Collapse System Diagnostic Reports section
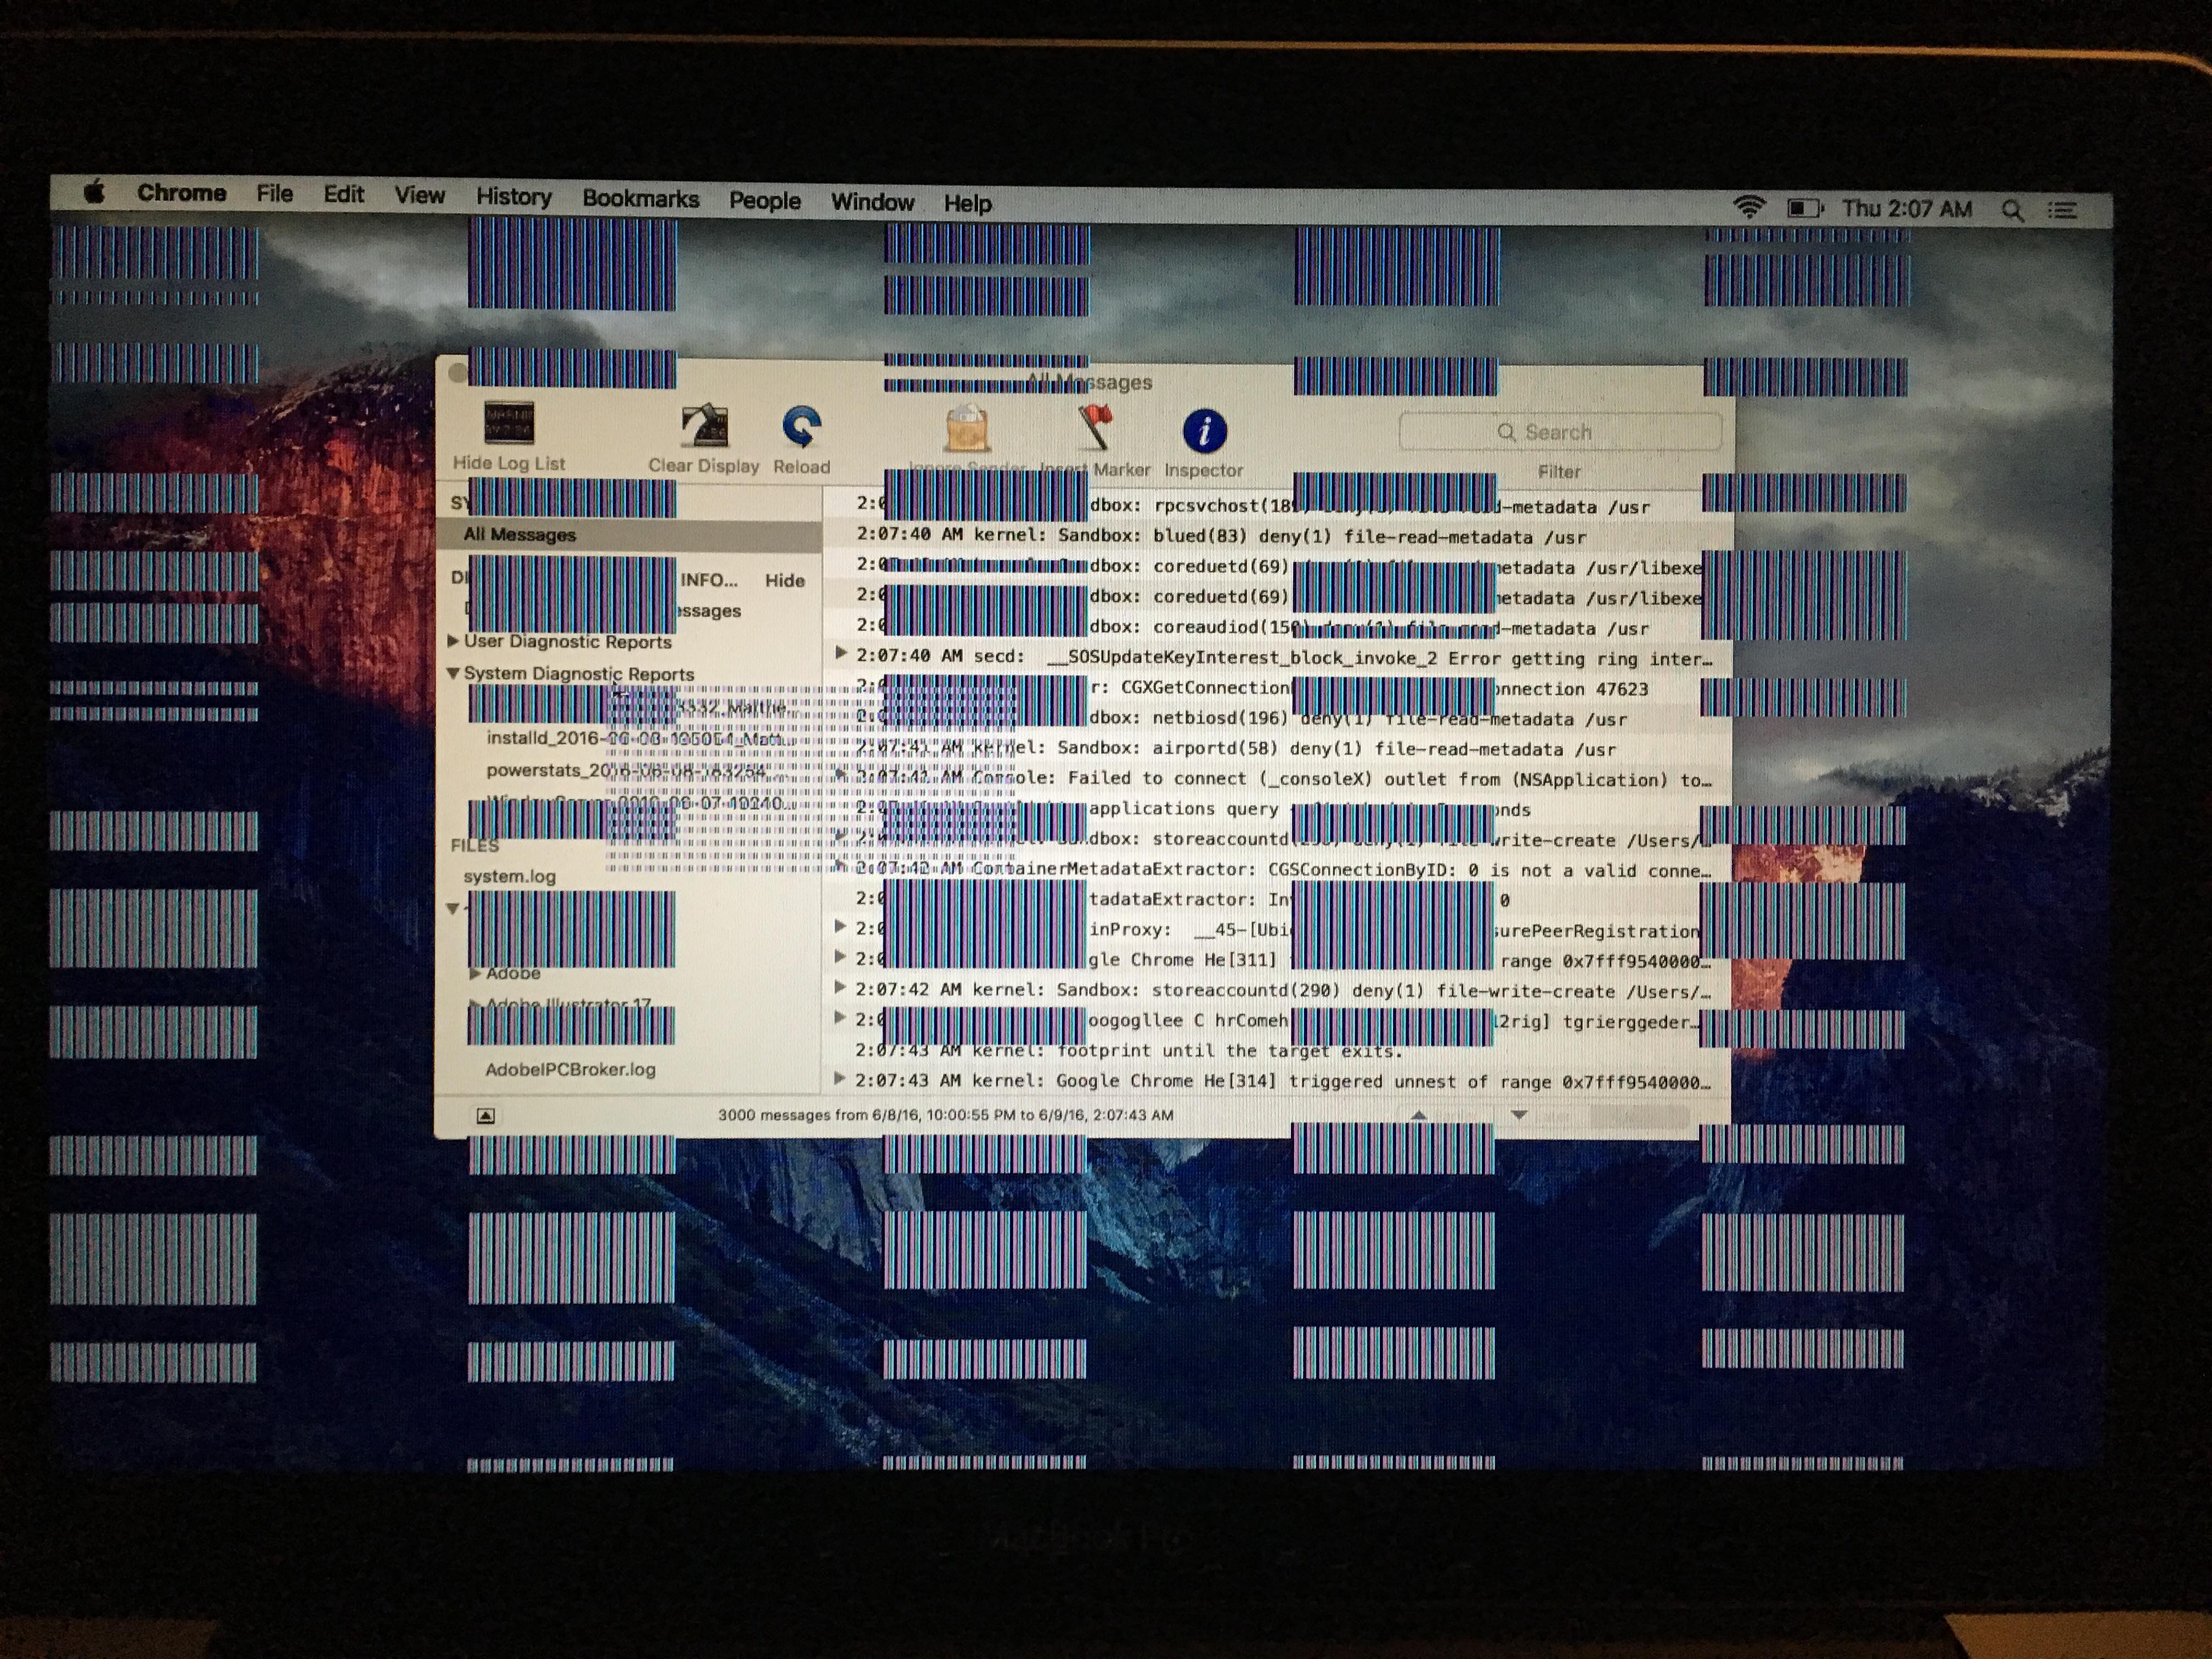 (x=453, y=673)
